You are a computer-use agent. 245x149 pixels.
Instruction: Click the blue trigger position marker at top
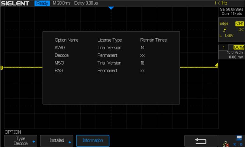click(111, 8)
